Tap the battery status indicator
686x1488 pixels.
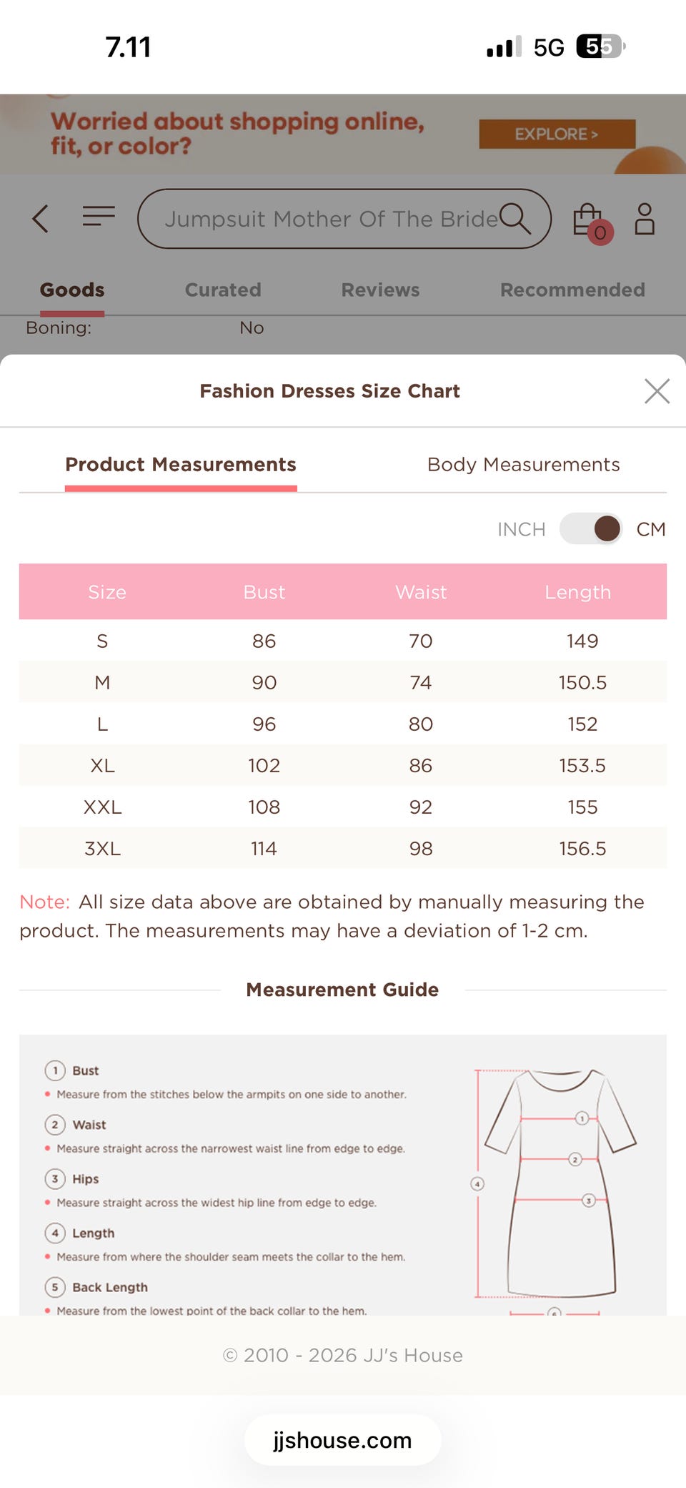pyautogui.click(x=600, y=47)
